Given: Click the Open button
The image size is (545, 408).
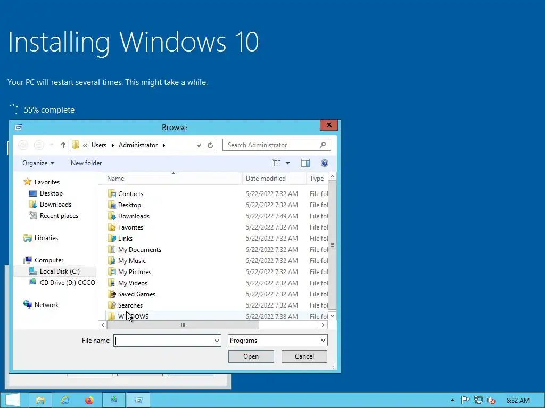Looking at the screenshot, I should 251,356.
